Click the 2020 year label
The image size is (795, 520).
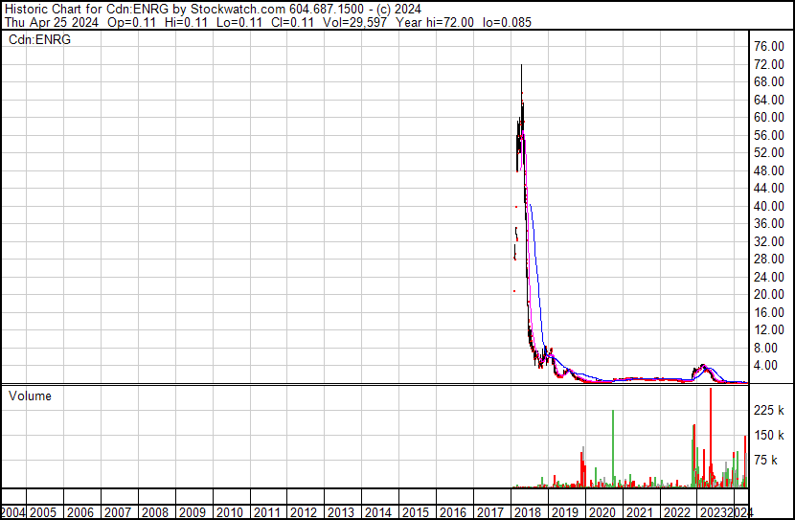coord(601,512)
